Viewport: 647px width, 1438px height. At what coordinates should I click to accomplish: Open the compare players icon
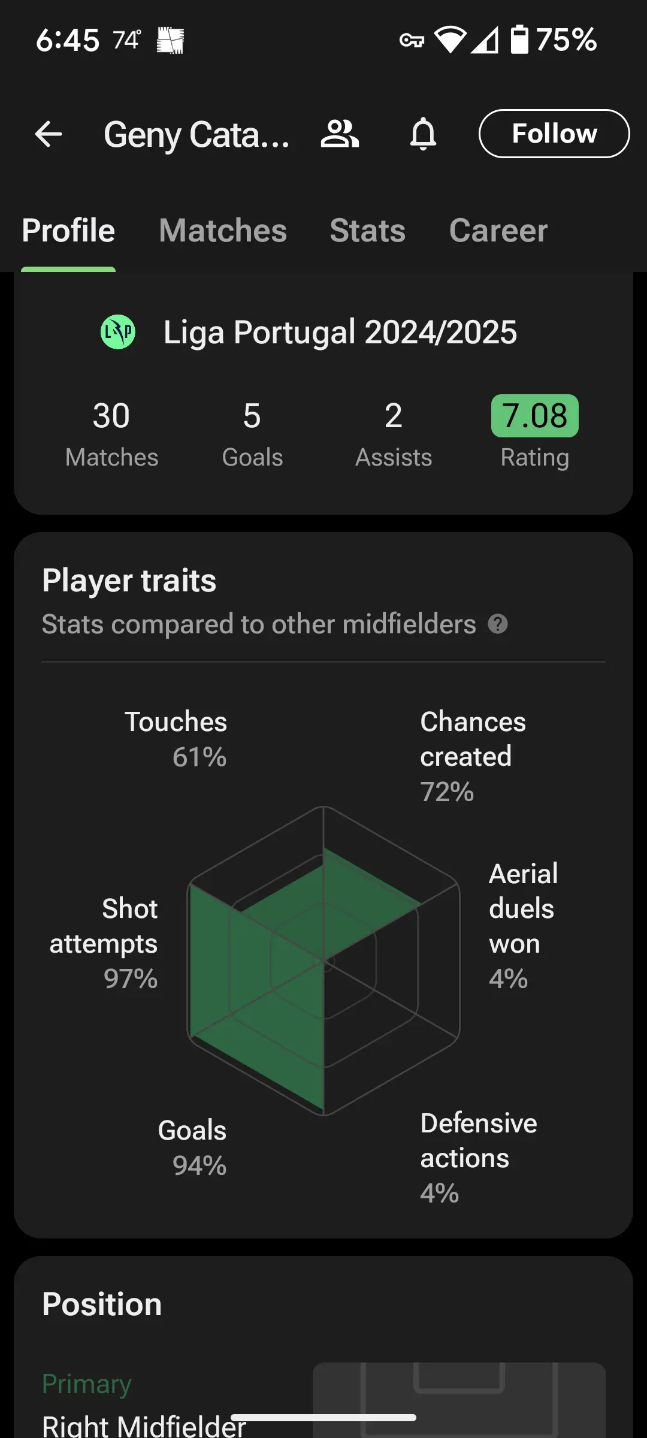tap(340, 134)
